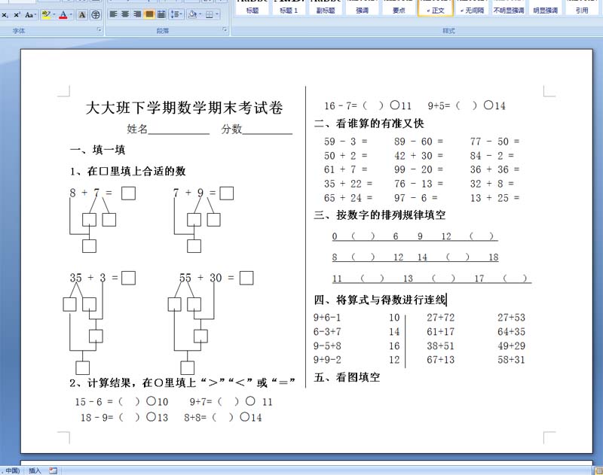Image resolution: width=603 pixels, height=475 pixels.
Task: Open the shading color dropdown arrow
Action: click(x=200, y=14)
